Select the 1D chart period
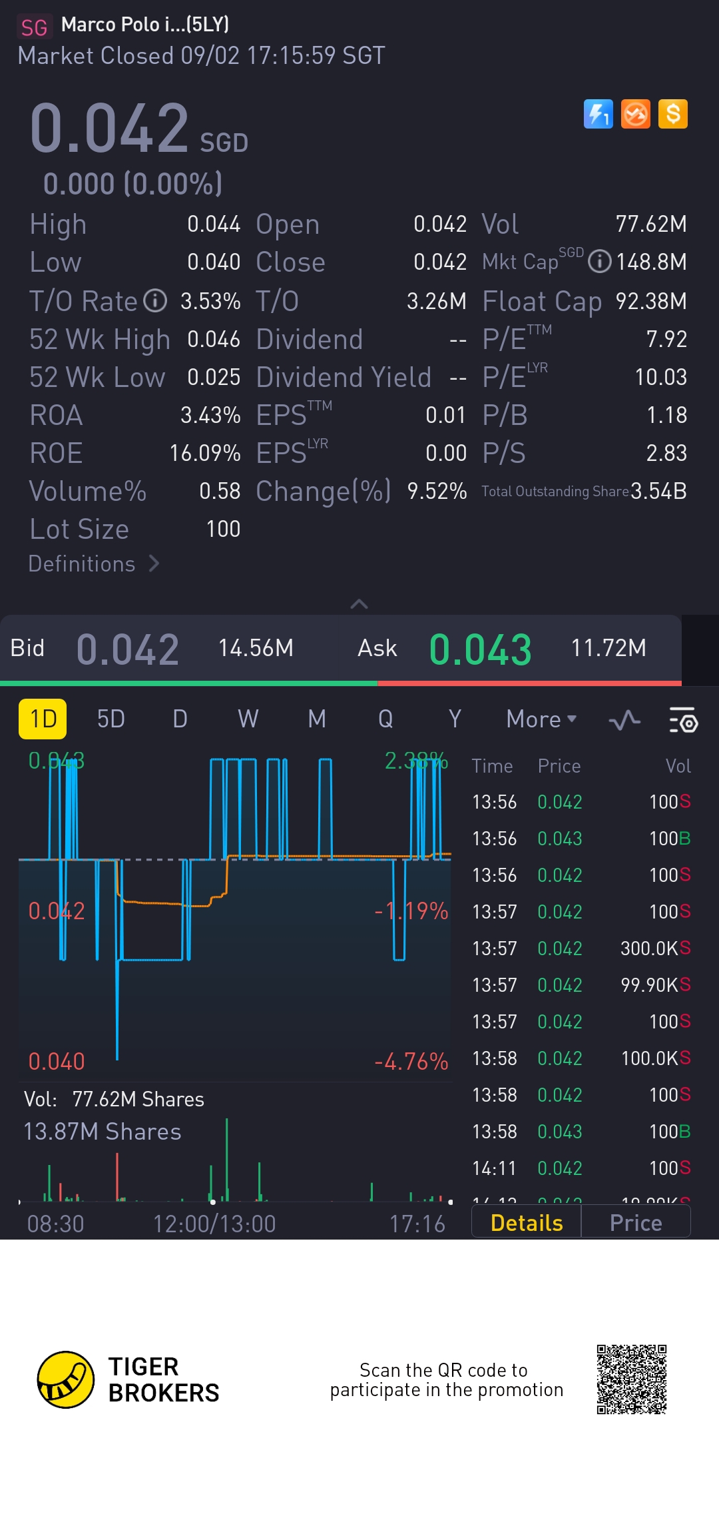 tap(43, 719)
